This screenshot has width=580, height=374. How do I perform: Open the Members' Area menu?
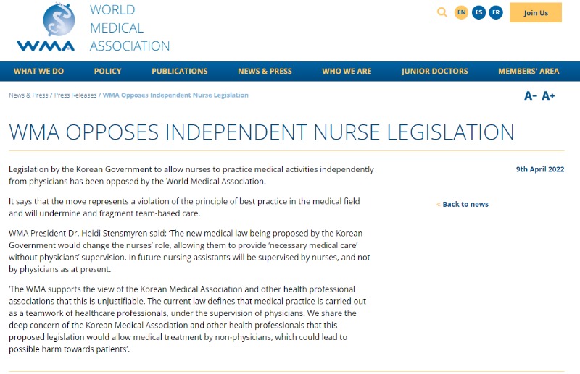click(x=529, y=72)
